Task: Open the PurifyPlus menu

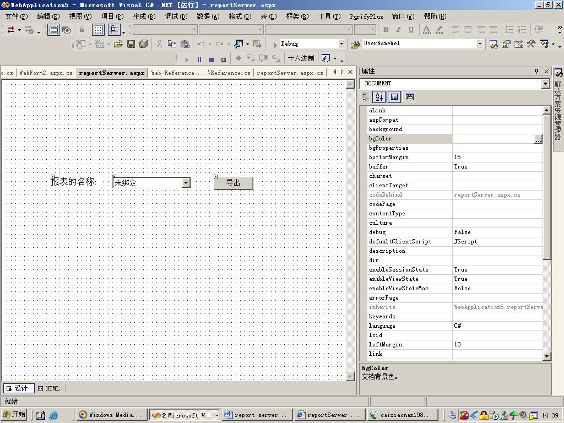Action: (366, 17)
